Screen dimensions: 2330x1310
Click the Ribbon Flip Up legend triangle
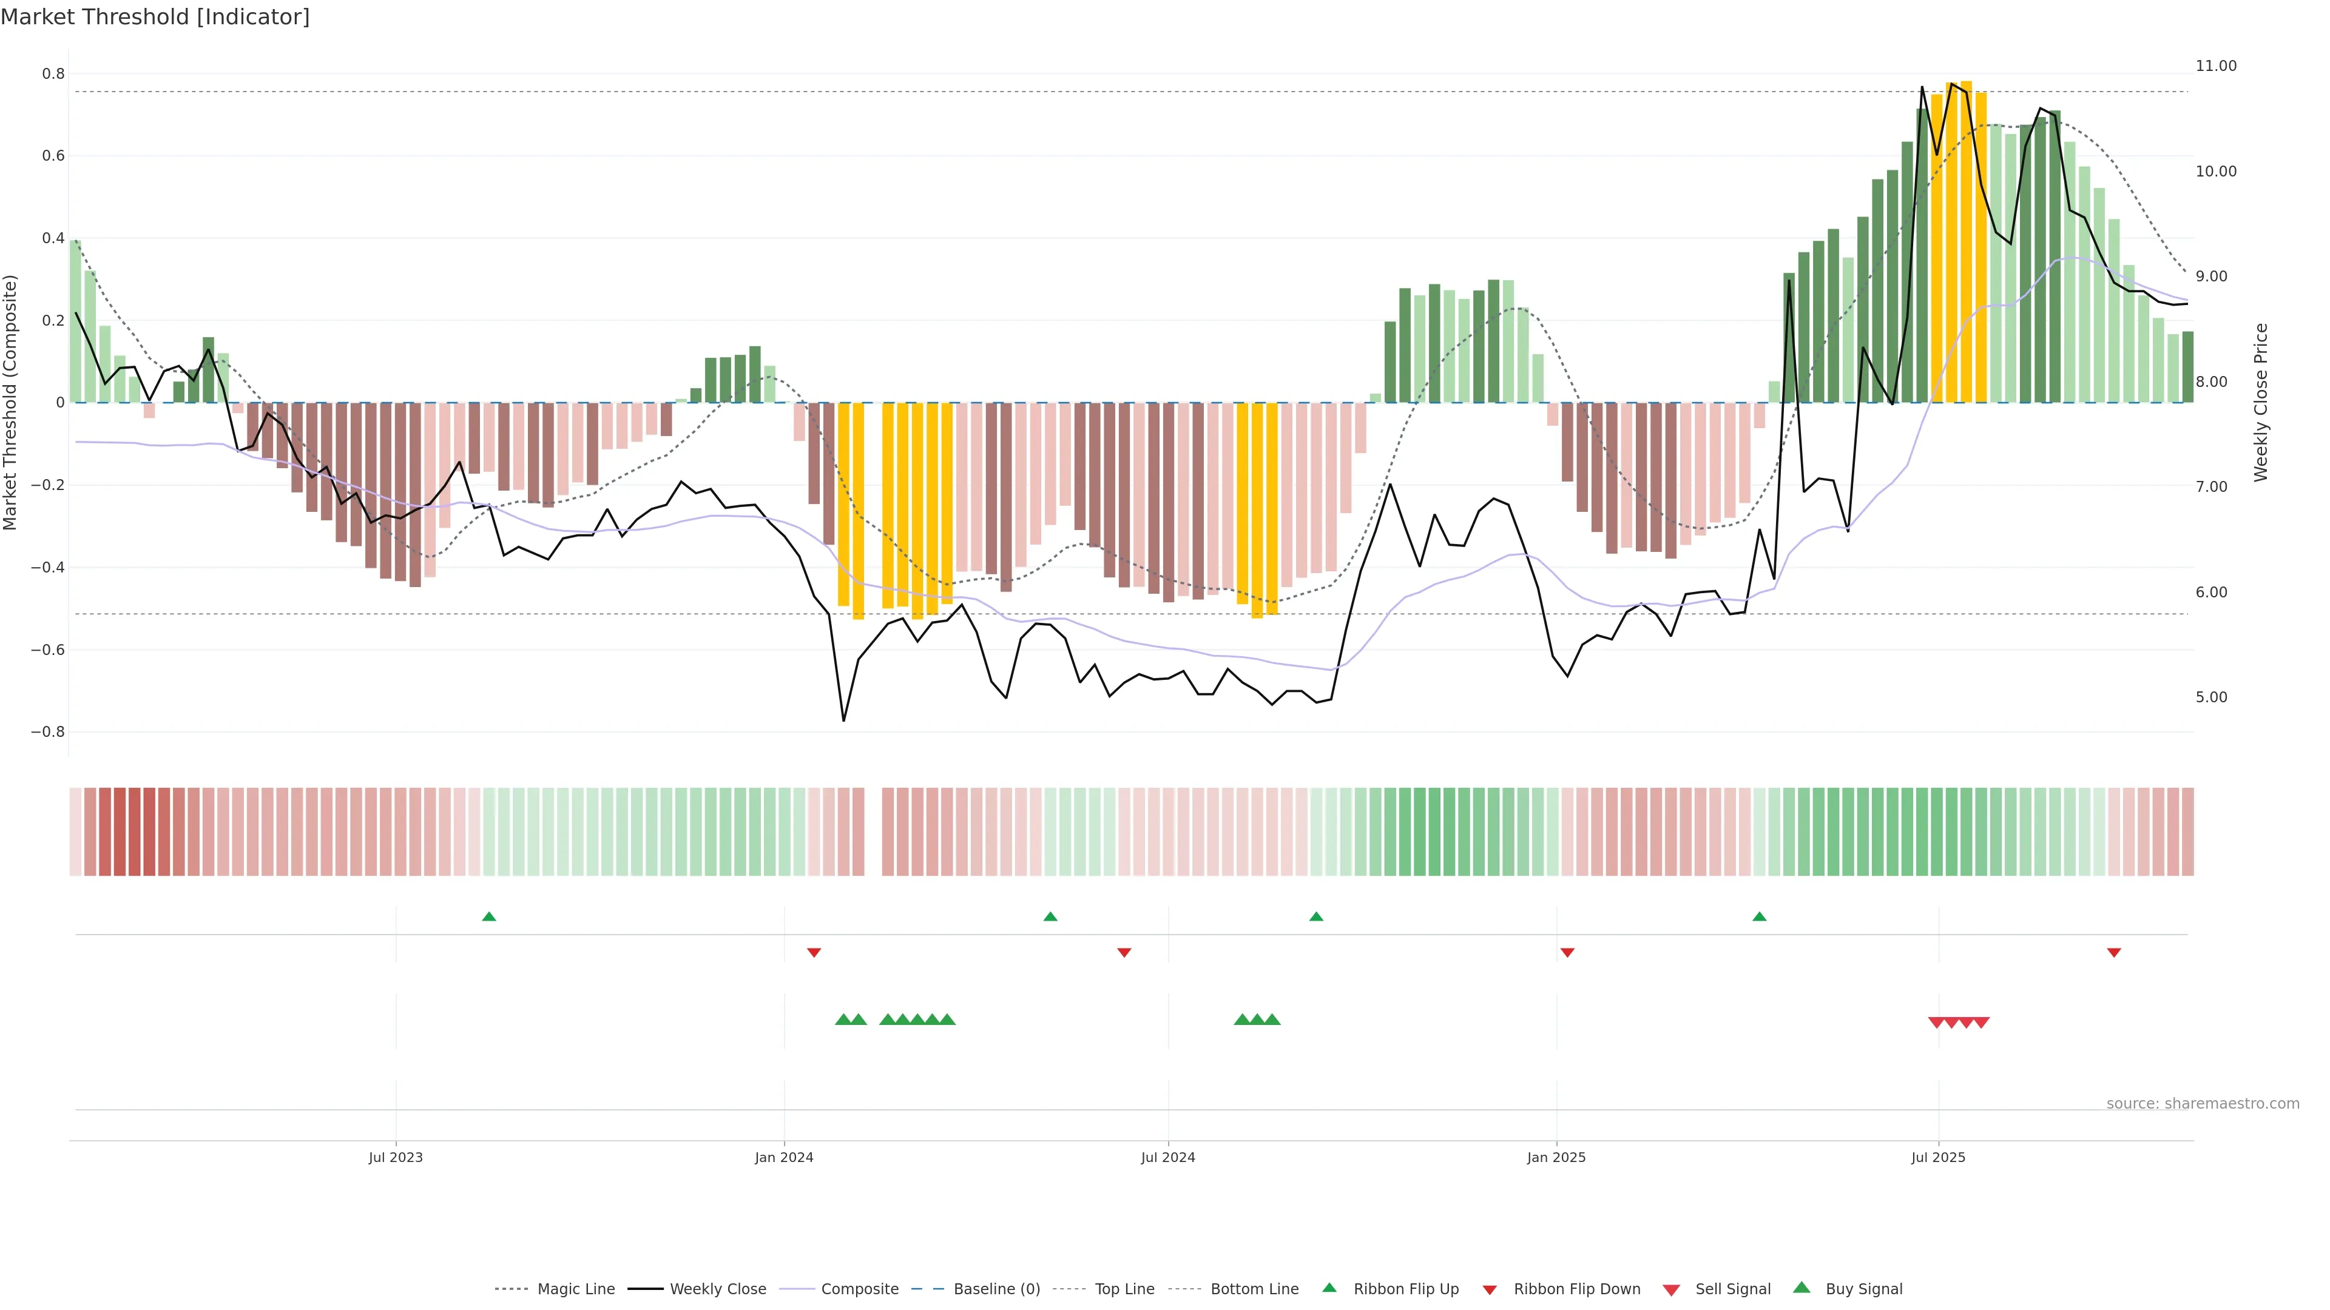click(x=1329, y=1288)
